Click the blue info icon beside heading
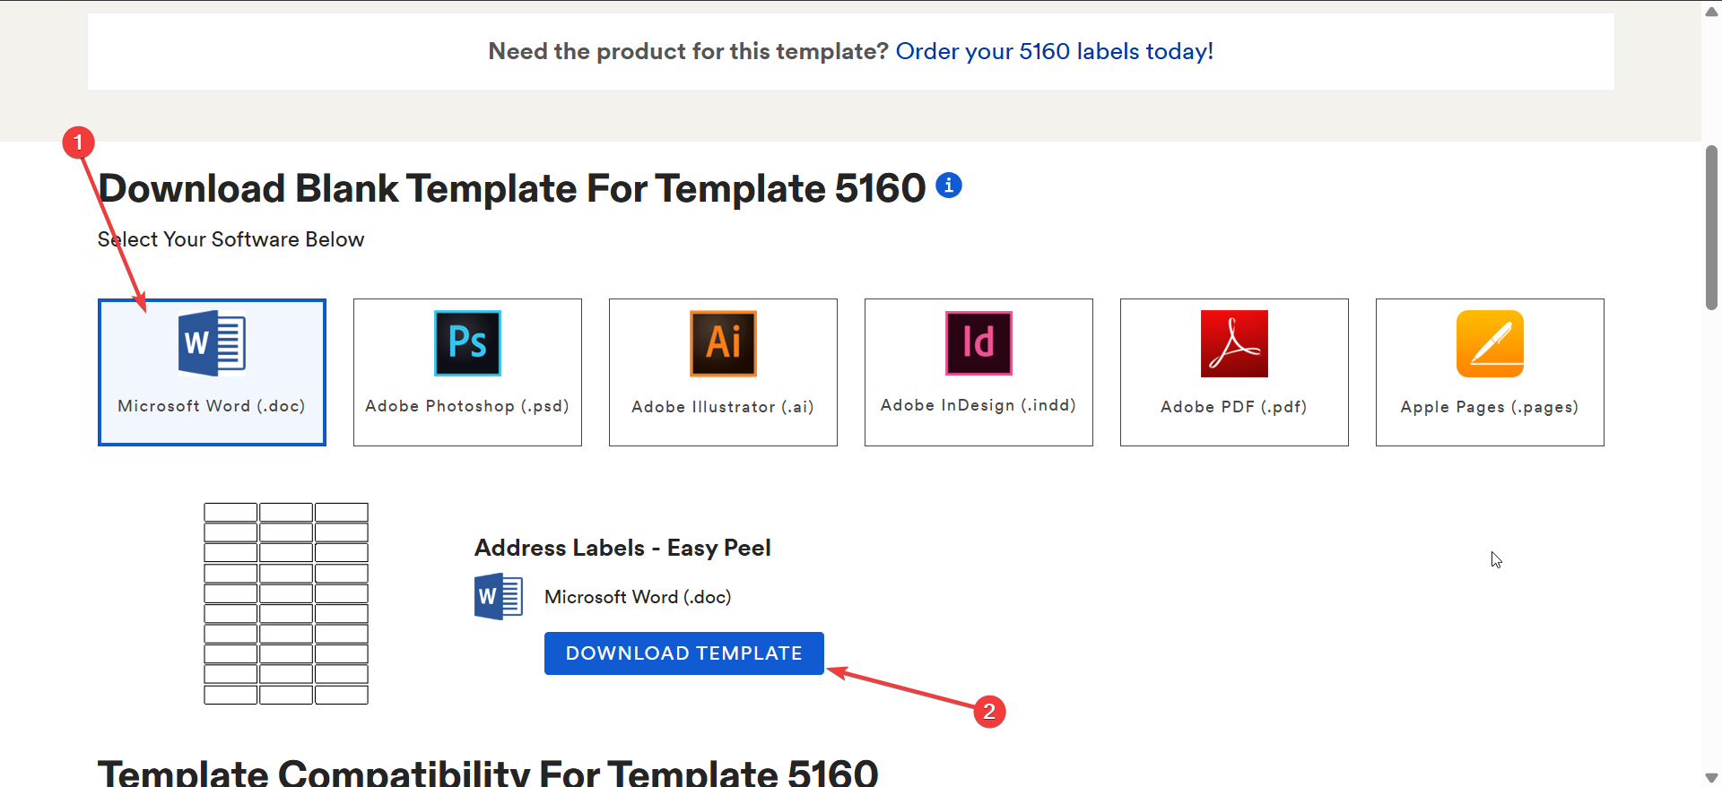 click(x=949, y=186)
